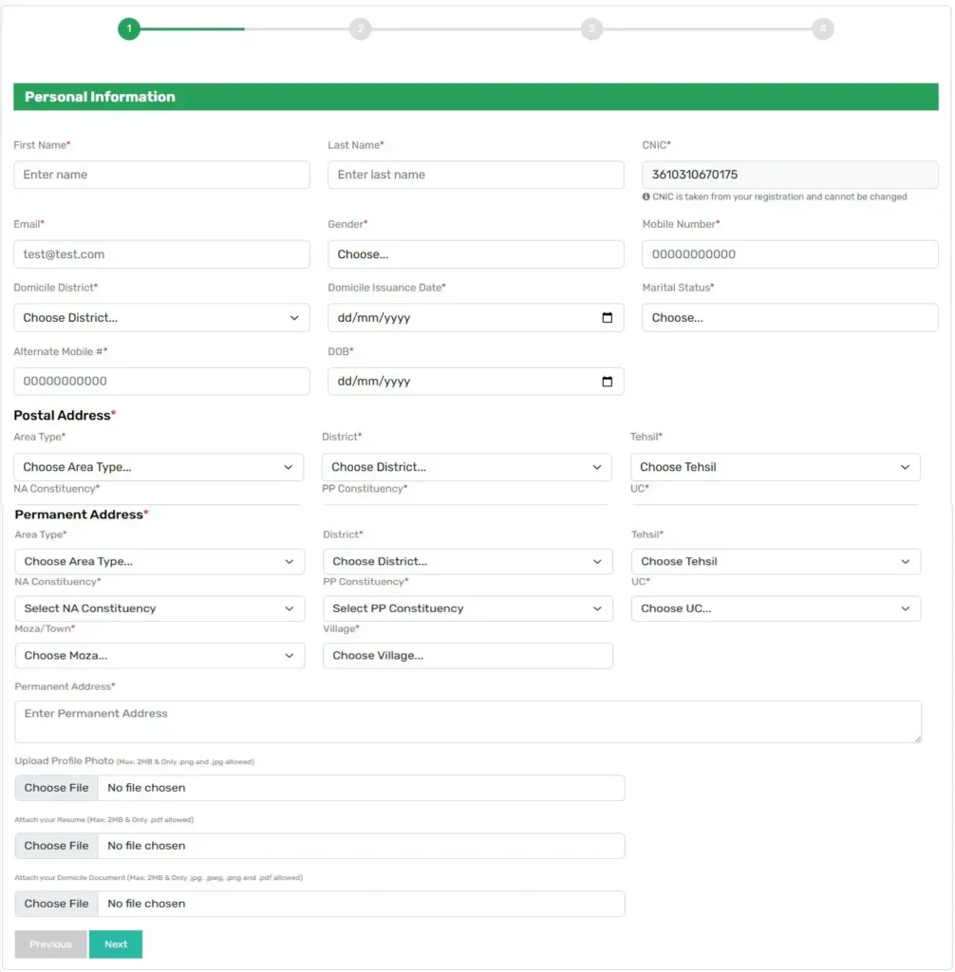This screenshot has height=972, width=955.
Task: Click step 2 circle in the progress indicator
Action: (x=360, y=28)
